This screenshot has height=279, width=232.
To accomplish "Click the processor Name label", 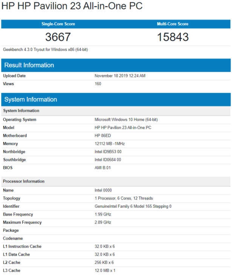I will point(8,190).
